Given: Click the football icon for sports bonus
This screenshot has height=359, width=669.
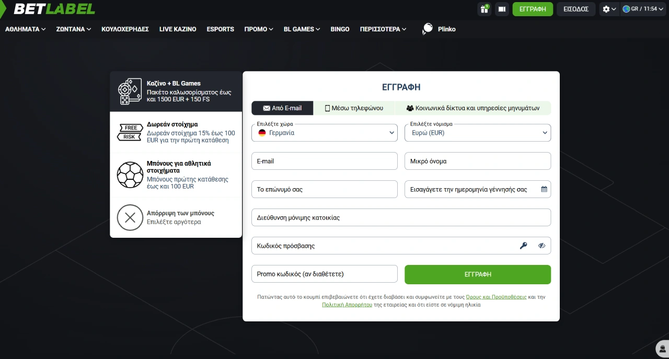Looking at the screenshot, I should click(x=130, y=175).
